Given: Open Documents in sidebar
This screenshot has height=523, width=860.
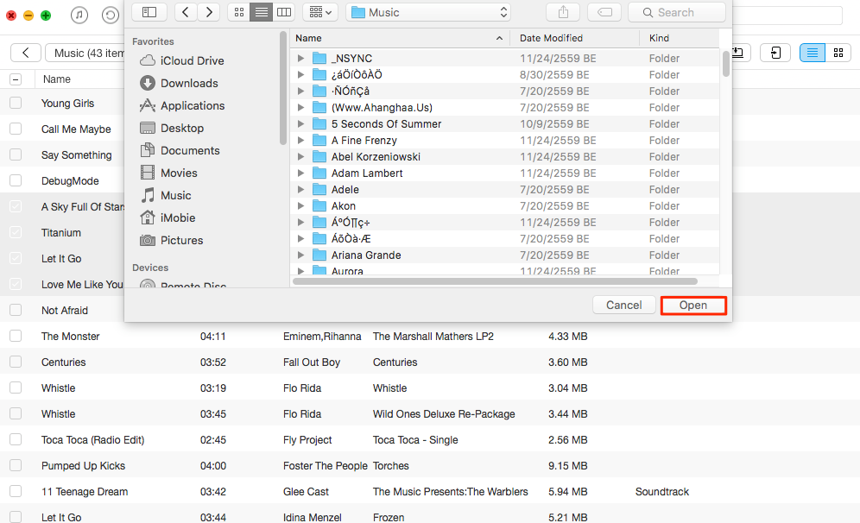Looking at the screenshot, I should [x=180, y=151].
